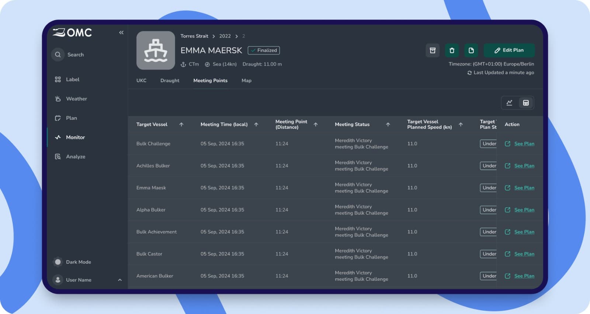Click the document copy icon button

point(471,50)
